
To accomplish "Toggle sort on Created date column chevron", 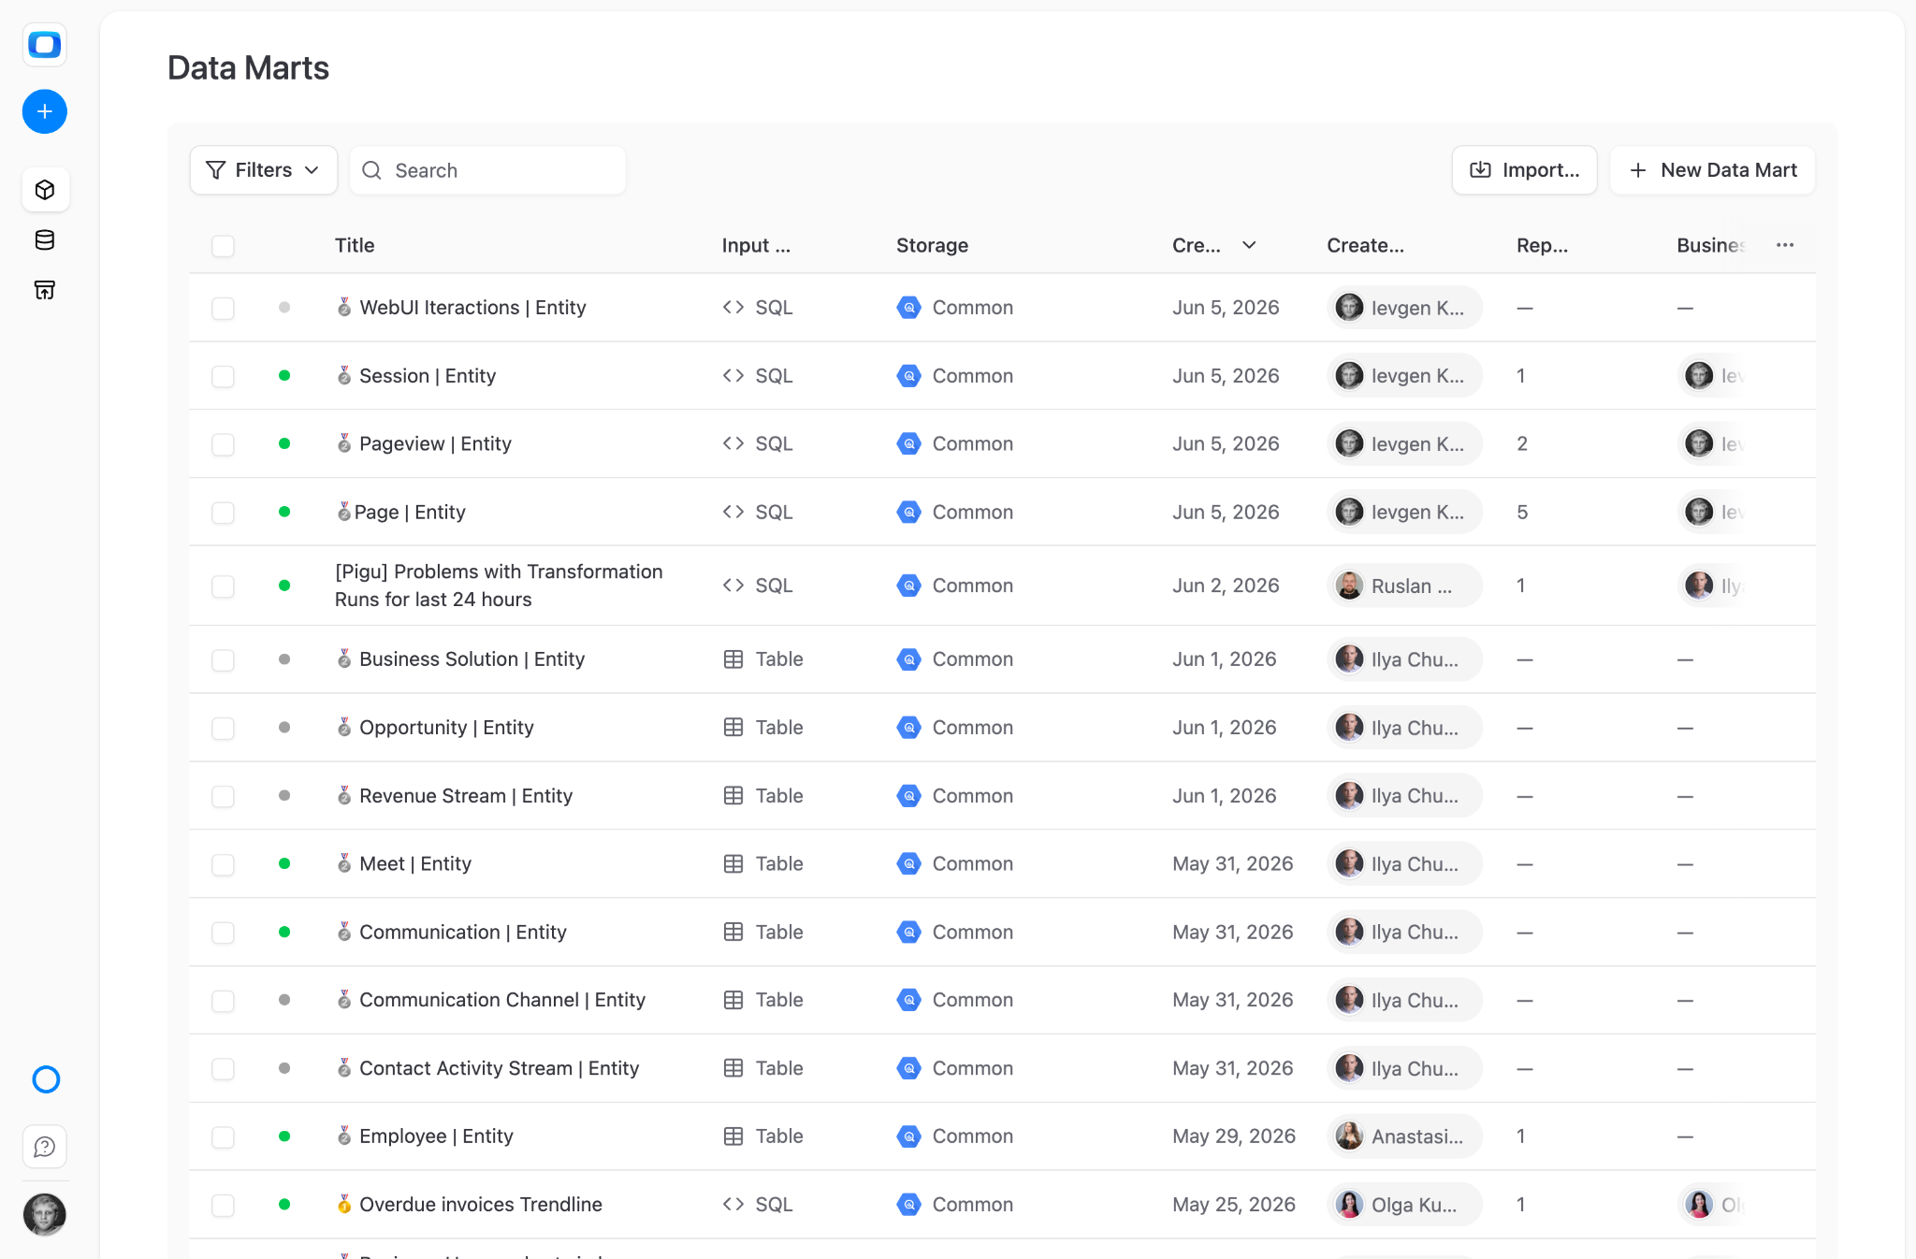I will tap(1249, 245).
